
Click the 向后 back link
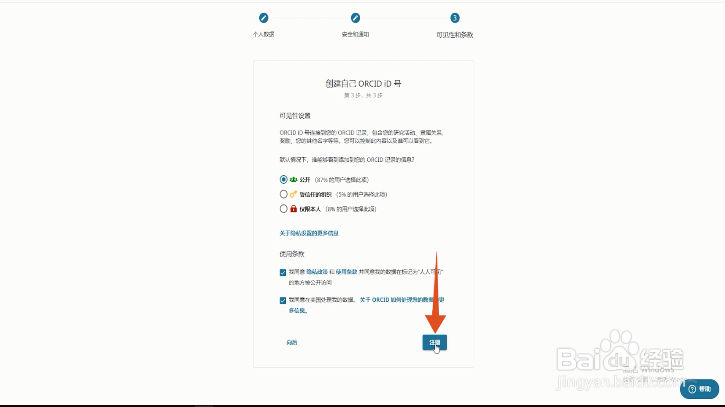pyautogui.click(x=292, y=342)
